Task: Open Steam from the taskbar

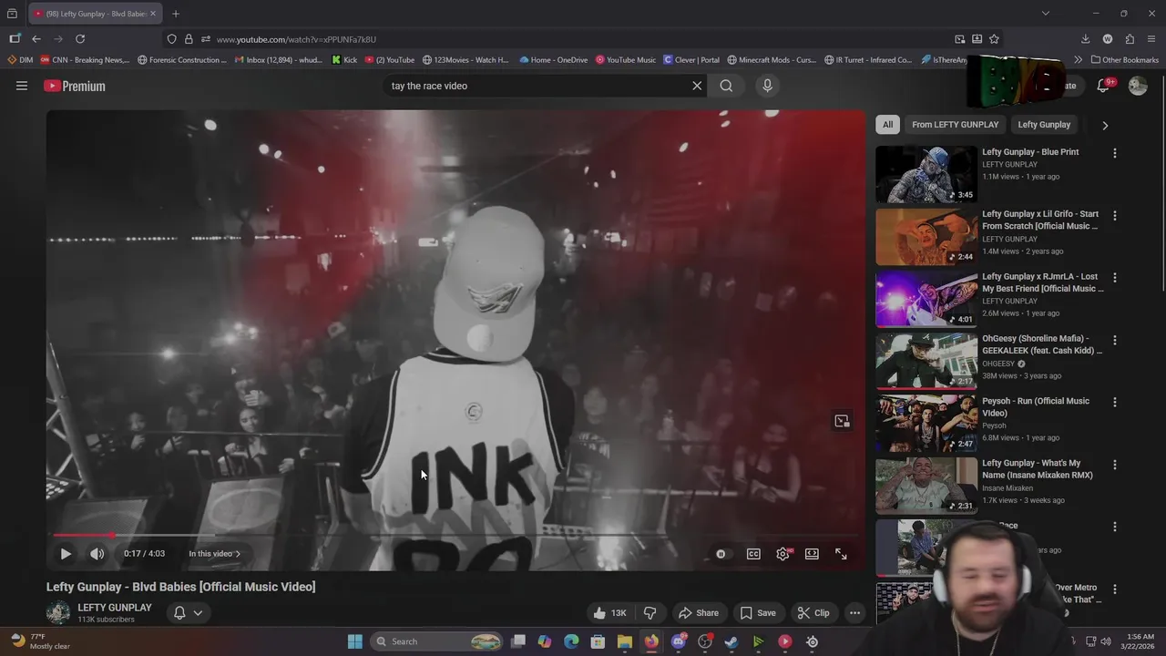Action: click(731, 641)
